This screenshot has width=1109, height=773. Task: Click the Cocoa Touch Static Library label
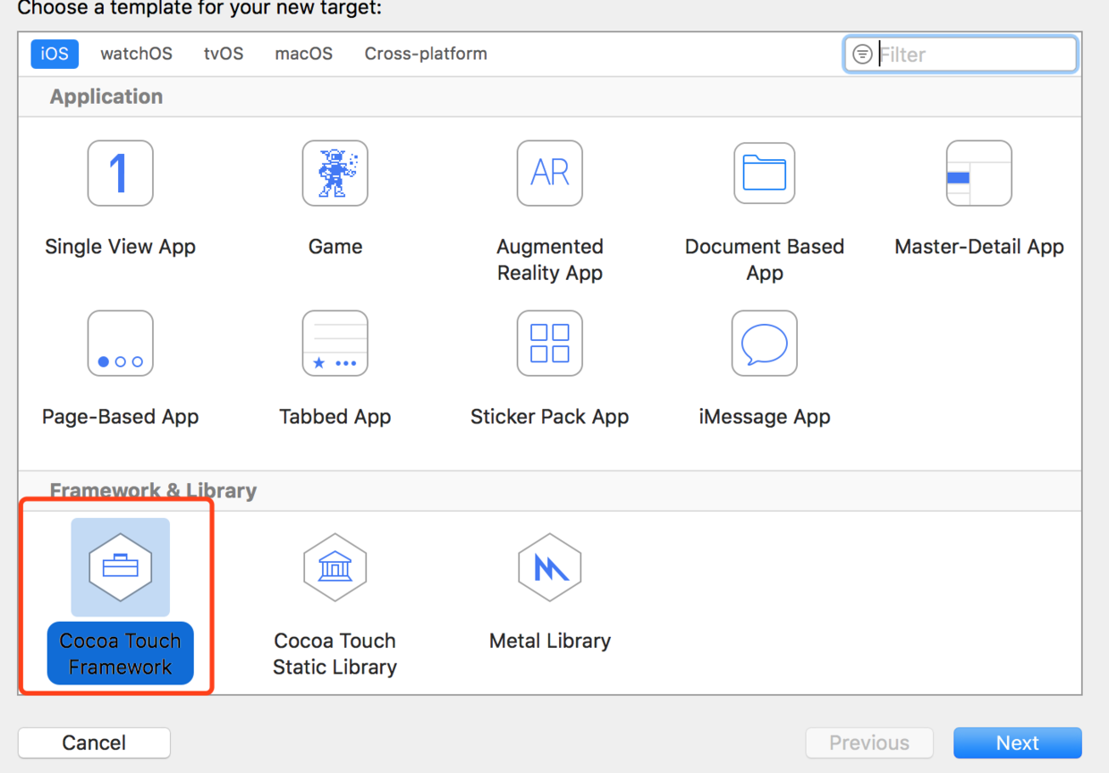(x=335, y=654)
